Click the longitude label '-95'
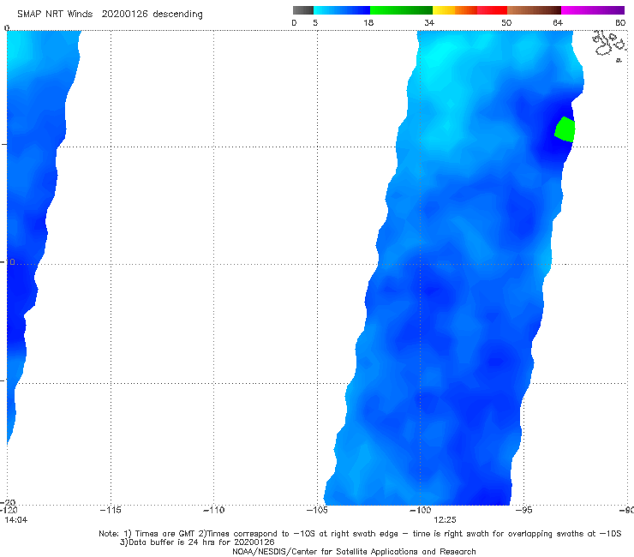634x557 pixels. (x=524, y=510)
